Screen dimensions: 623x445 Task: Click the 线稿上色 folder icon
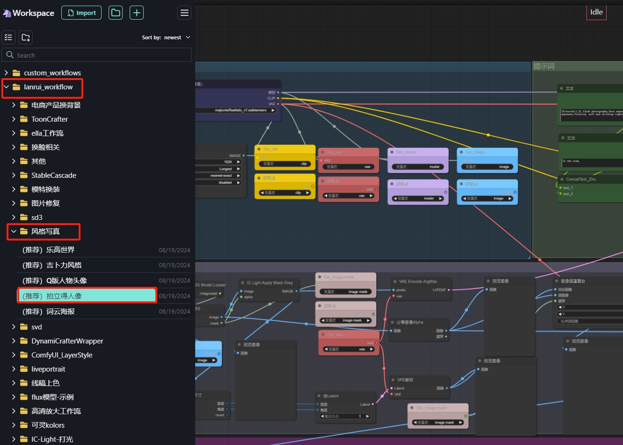click(24, 383)
